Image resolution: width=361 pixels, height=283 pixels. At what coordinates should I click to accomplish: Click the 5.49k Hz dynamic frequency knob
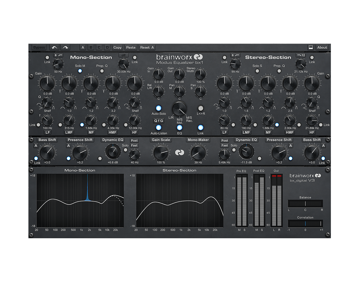[x=224, y=155]
